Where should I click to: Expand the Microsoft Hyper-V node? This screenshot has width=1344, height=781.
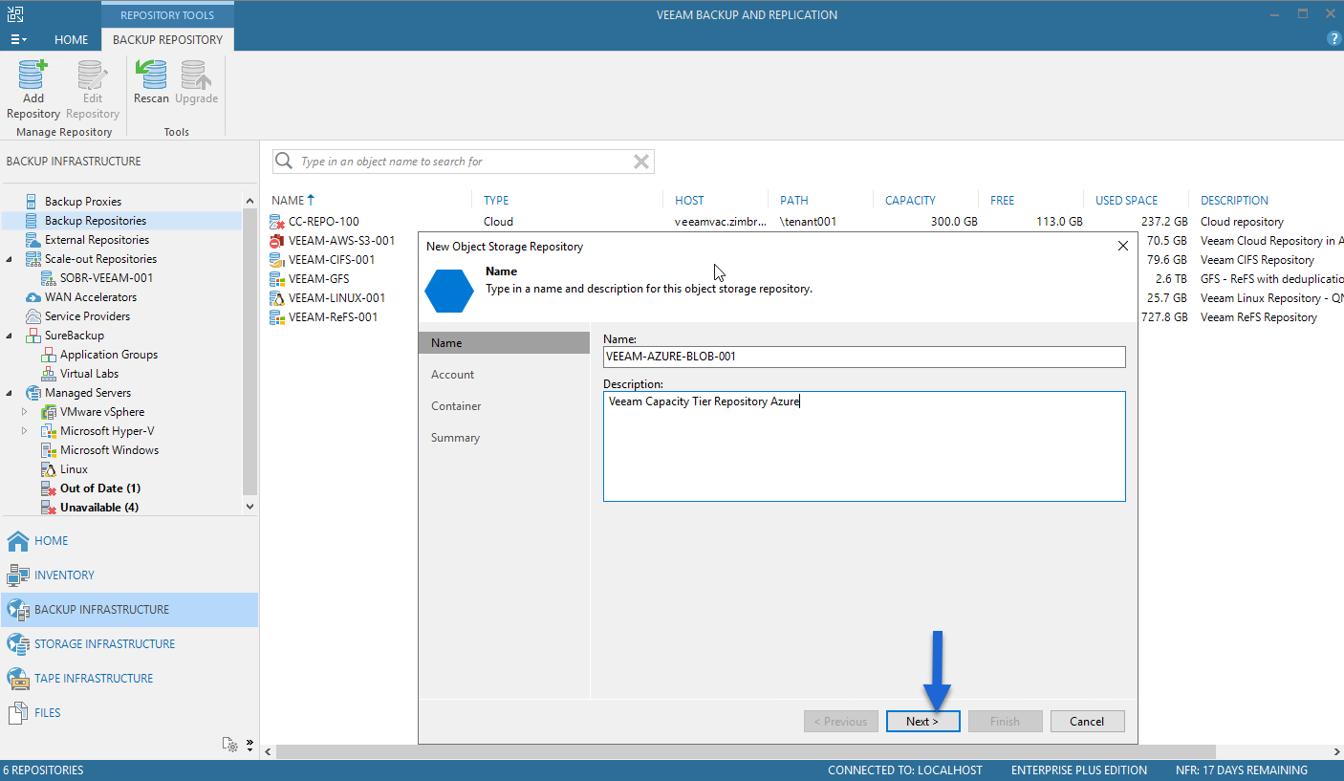[26, 431]
